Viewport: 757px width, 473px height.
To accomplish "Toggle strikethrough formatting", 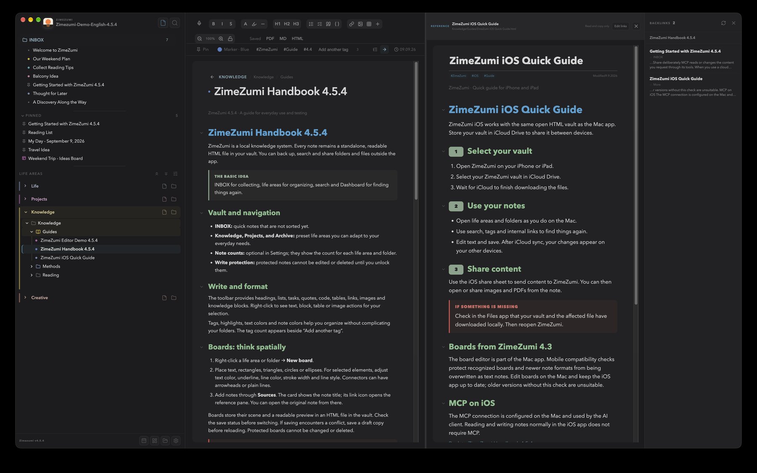I will 230,24.
